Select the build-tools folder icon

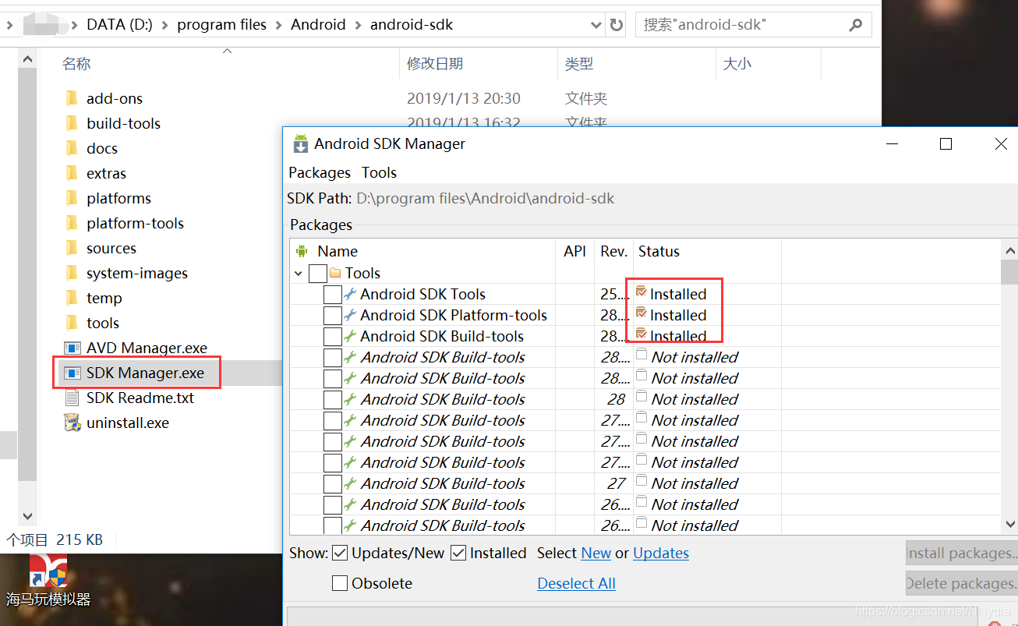coord(72,123)
